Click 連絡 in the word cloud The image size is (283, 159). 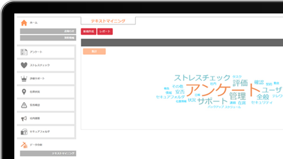[x=233, y=103]
